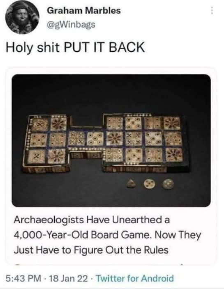This screenshot has width=224, height=289.
Task: Click 'Figure Out the Rules' headline line
Action: [121, 250]
